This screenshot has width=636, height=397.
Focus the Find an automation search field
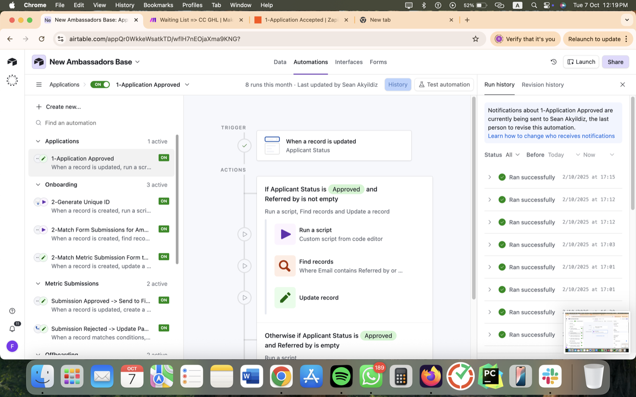click(x=102, y=123)
